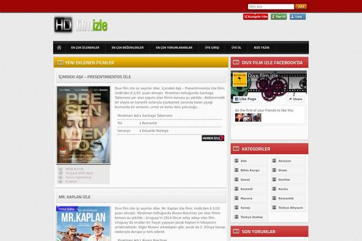The height and width of the screenshot is (241, 362).
Task: Open İçimdeki Aşk – Presentimientos İzle title
Action: [x=95, y=77]
